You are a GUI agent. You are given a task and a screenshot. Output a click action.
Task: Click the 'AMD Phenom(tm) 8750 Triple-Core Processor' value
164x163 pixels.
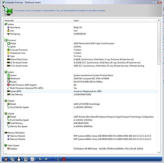click(94, 43)
